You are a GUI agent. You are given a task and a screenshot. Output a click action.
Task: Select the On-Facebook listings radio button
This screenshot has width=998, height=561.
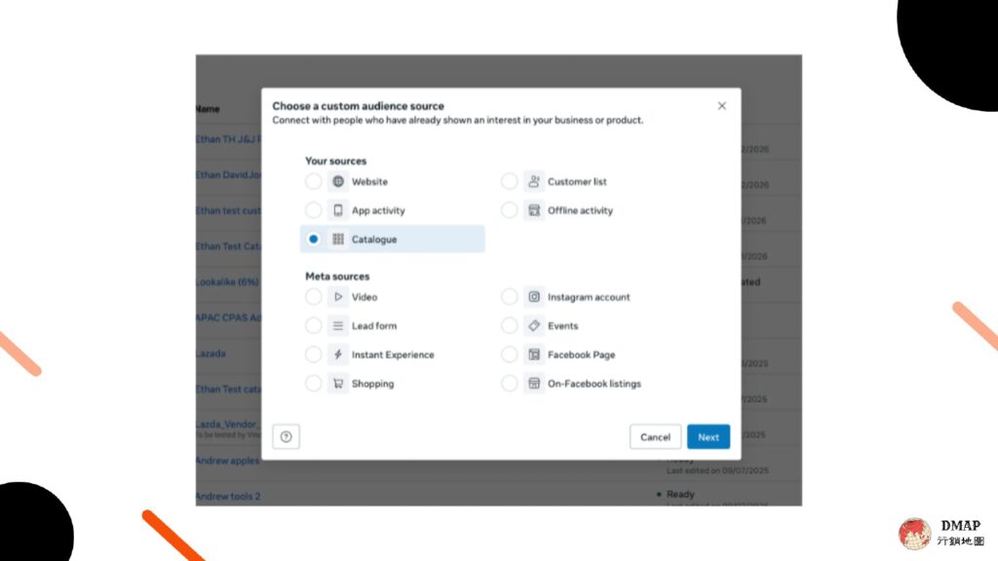click(509, 384)
